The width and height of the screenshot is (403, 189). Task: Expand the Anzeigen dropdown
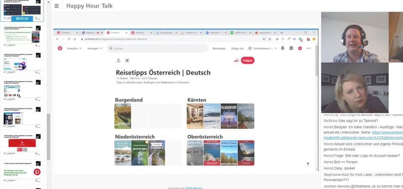point(94,48)
